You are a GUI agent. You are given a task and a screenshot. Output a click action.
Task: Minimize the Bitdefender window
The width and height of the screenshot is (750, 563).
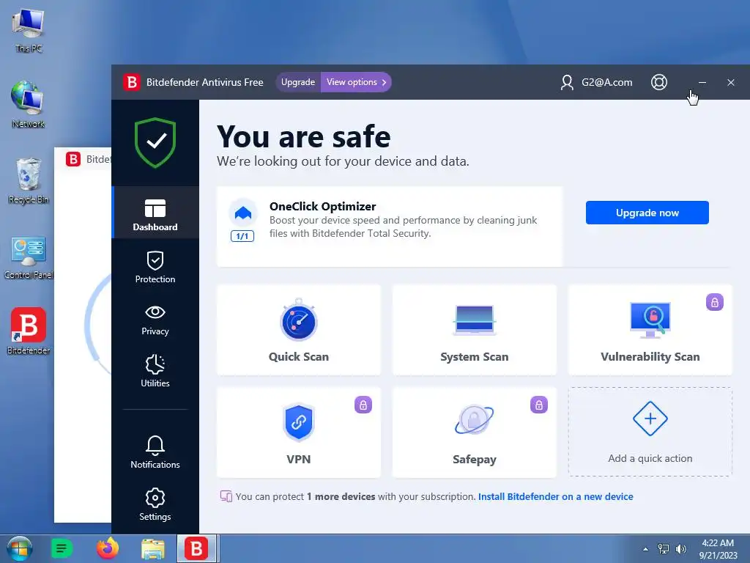coord(702,82)
